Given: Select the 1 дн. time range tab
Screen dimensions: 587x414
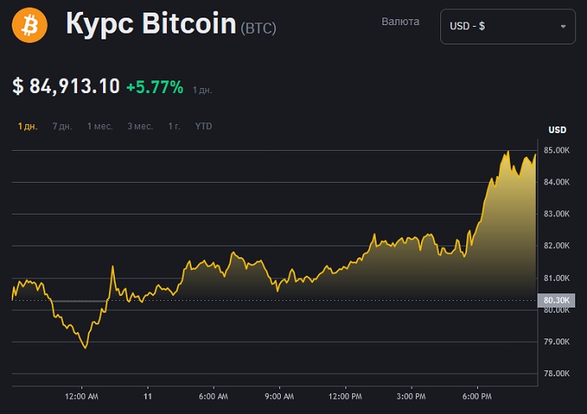Looking at the screenshot, I should [28, 127].
